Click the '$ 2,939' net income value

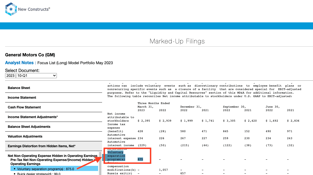pos(165,121)
